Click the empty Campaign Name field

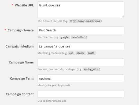[x=81, y=62]
